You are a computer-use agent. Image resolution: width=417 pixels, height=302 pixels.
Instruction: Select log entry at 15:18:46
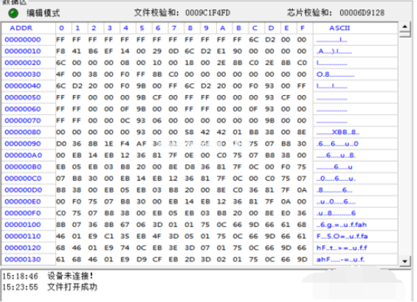[x=48, y=276]
